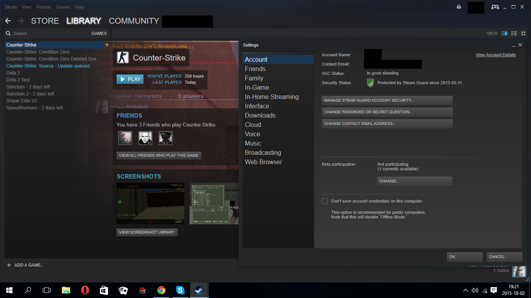531x298 pixels.
Task: Open volume control in system tray
Action: 475,290
